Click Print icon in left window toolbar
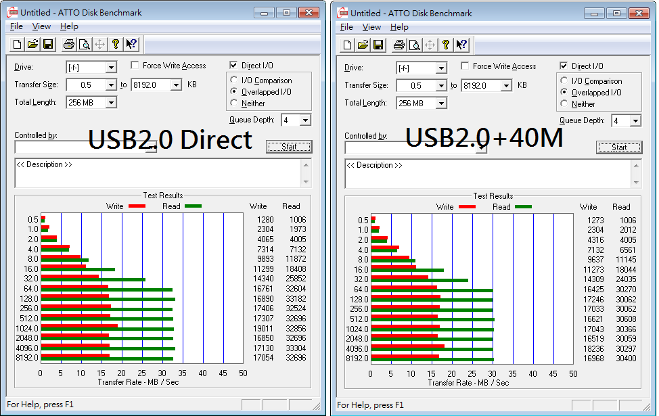Screen dimensions: 659x416 [x=68, y=44]
